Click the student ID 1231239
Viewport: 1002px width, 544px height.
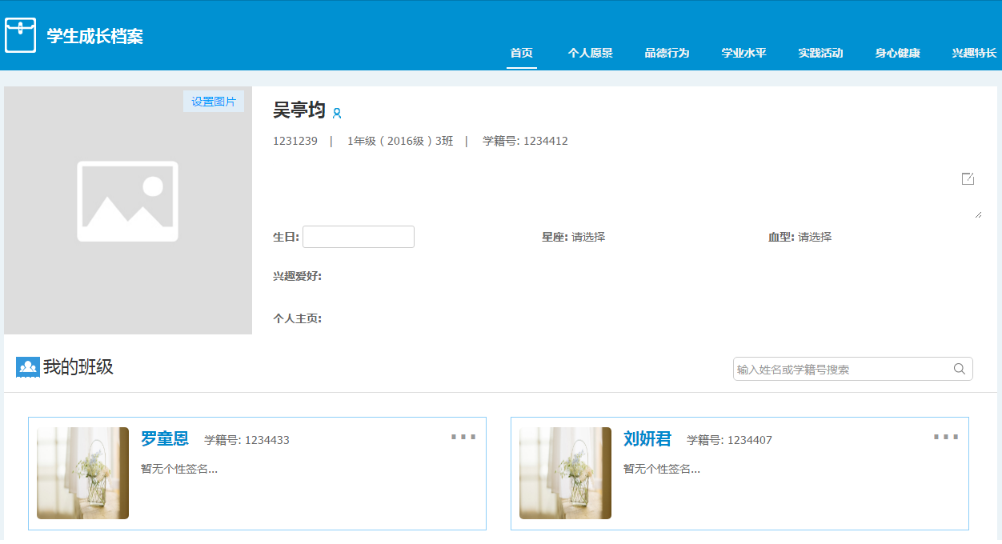pyautogui.click(x=295, y=141)
